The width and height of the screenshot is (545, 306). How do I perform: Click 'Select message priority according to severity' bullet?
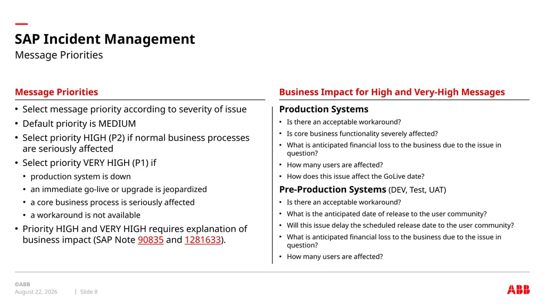135,109
